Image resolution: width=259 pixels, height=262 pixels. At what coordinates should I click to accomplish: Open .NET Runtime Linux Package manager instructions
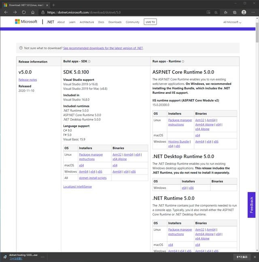pyautogui.click(x=180, y=232)
